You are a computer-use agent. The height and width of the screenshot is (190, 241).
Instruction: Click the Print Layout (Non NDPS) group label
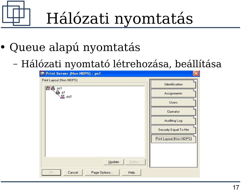(x=60, y=80)
